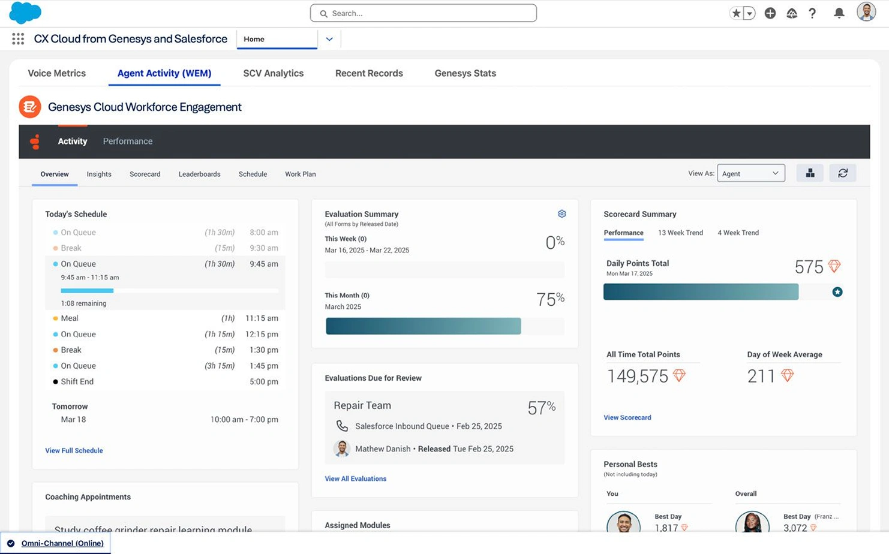Open the App Launcher grid icon
The width and height of the screenshot is (889, 554).
coord(18,39)
